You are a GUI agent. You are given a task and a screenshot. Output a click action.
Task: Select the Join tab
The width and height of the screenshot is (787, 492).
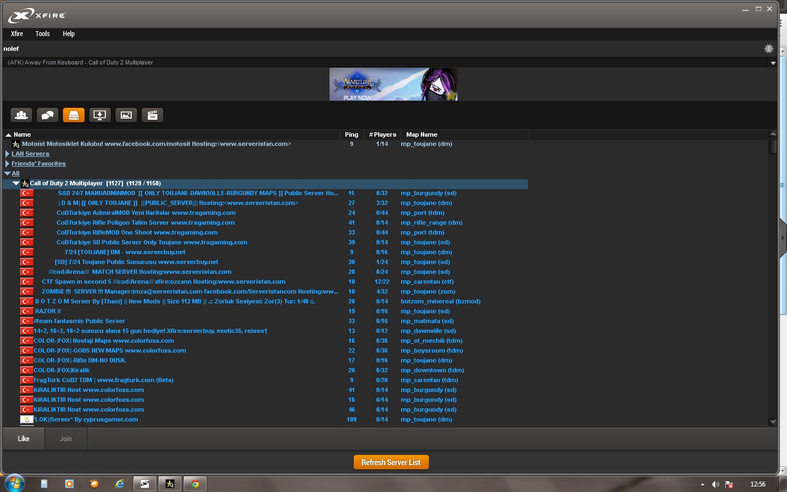click(x=66, y=439)
